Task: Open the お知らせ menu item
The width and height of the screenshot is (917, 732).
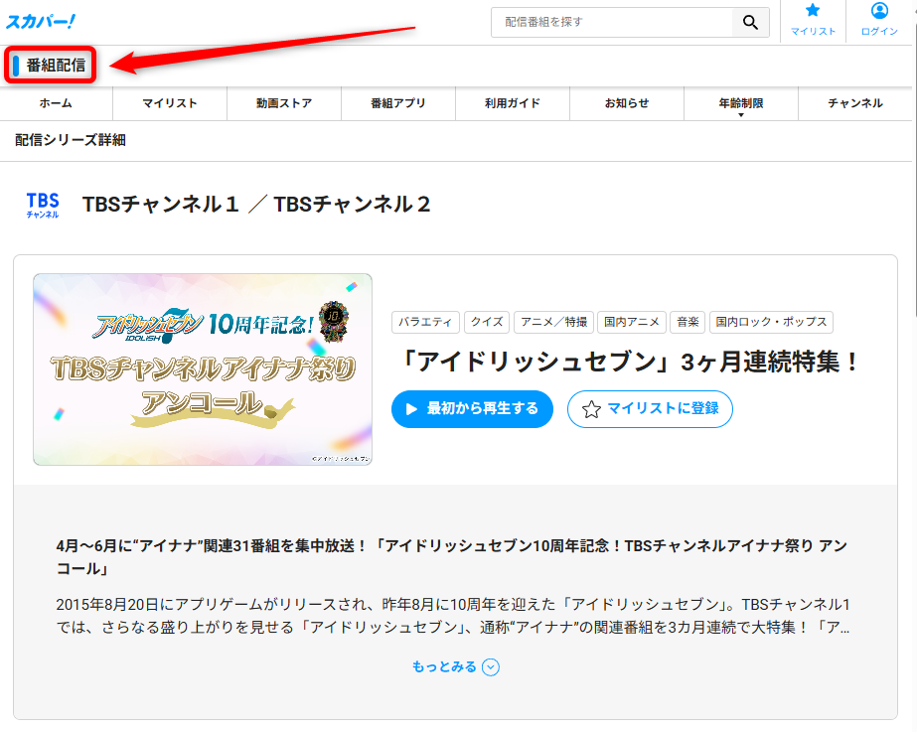Action: click(x=626, y=103)
